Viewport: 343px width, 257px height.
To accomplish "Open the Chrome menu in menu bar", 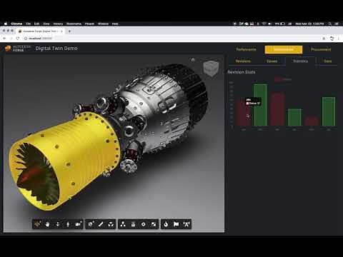I will click(16, 24).
